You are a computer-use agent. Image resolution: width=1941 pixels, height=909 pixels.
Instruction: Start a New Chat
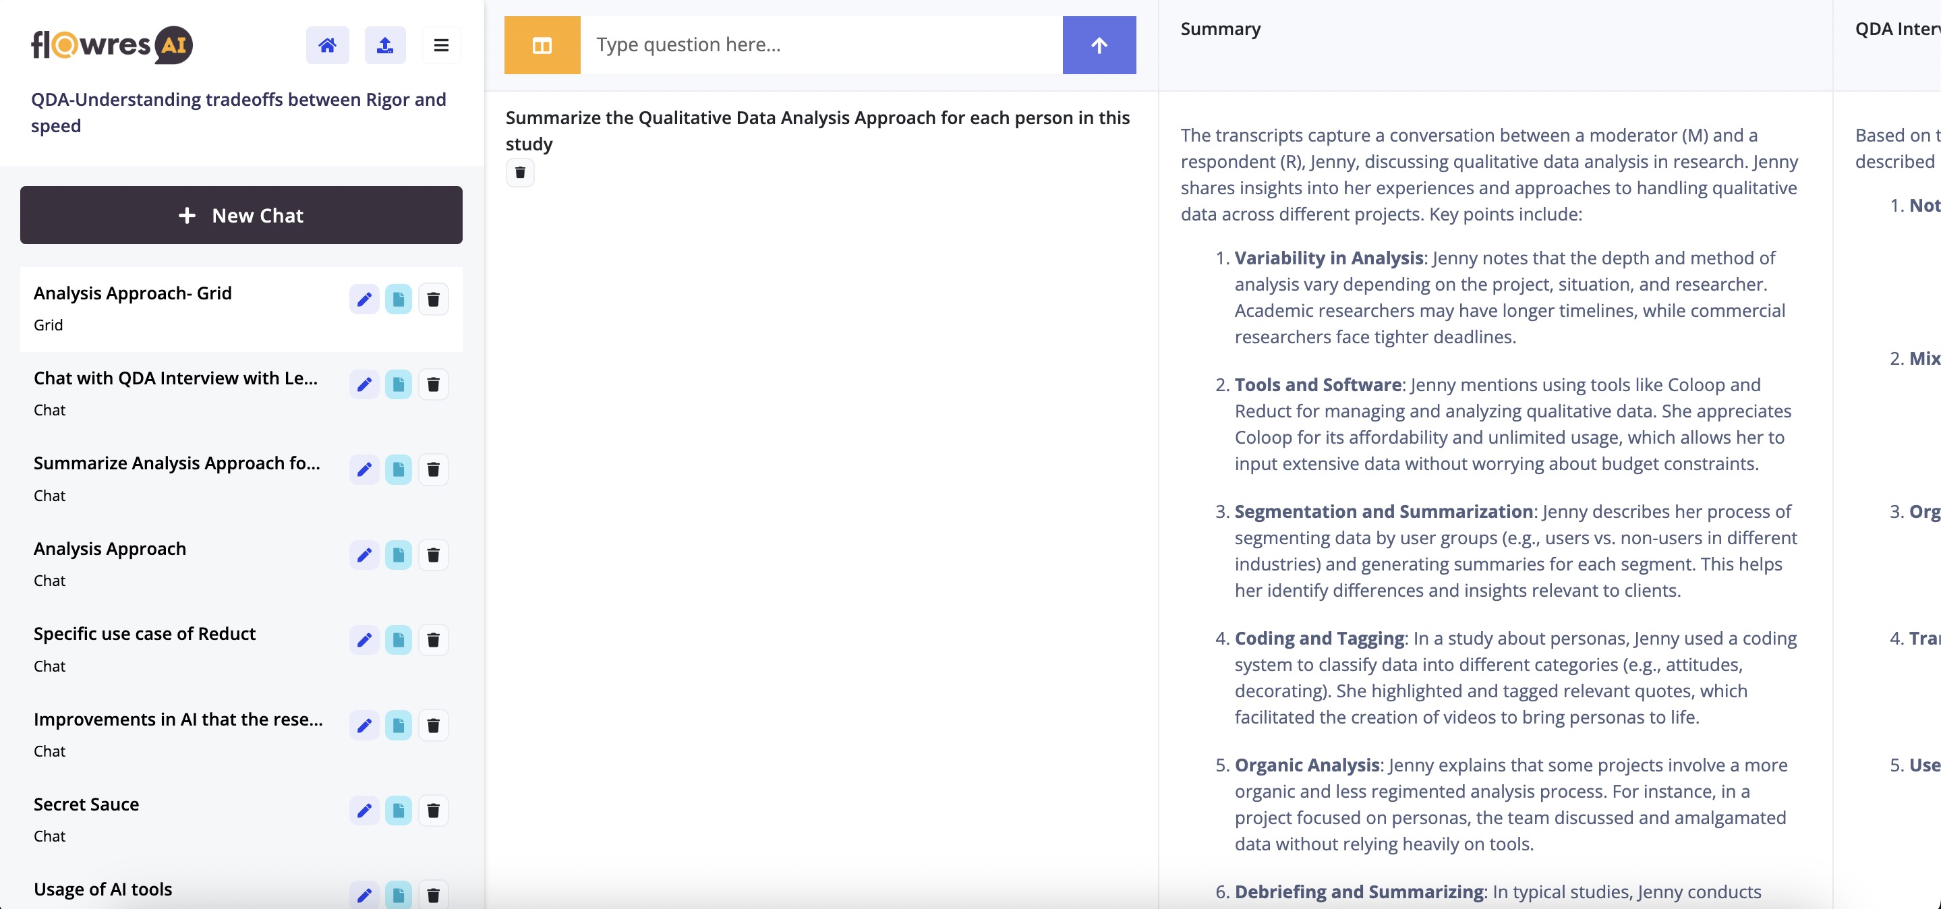pos(241,215)
